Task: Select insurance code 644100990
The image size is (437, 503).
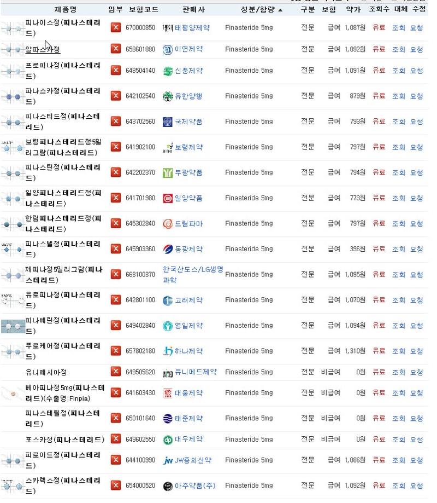Action: [x=140, y=460]
